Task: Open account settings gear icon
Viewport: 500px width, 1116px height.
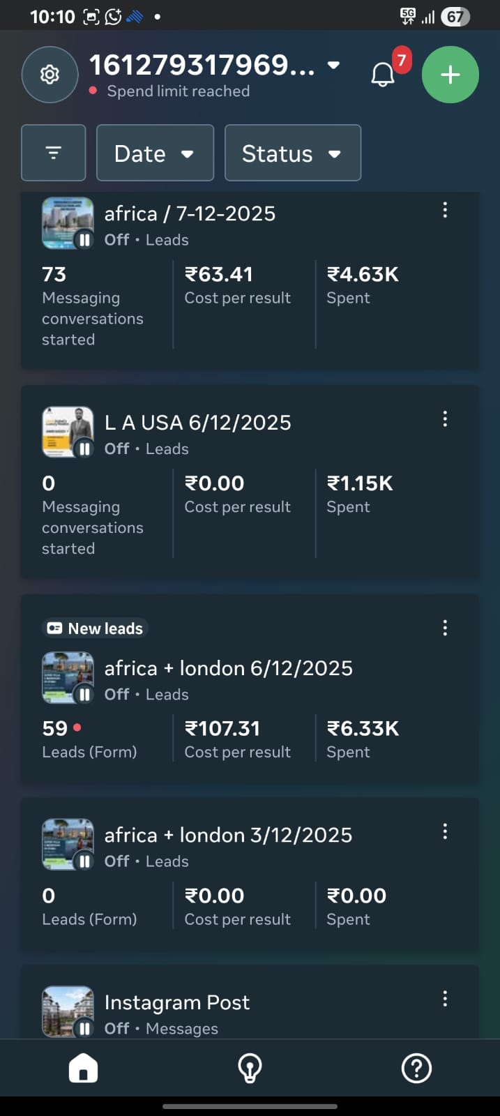Action: click(50, 75)
